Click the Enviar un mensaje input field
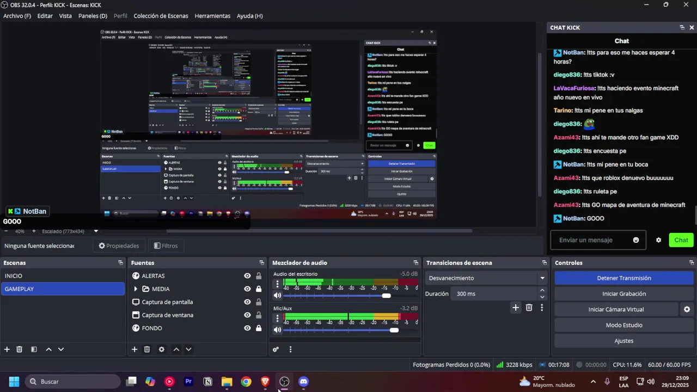The height and width of the screenshot is (392, 697). [x=598, y=240]
